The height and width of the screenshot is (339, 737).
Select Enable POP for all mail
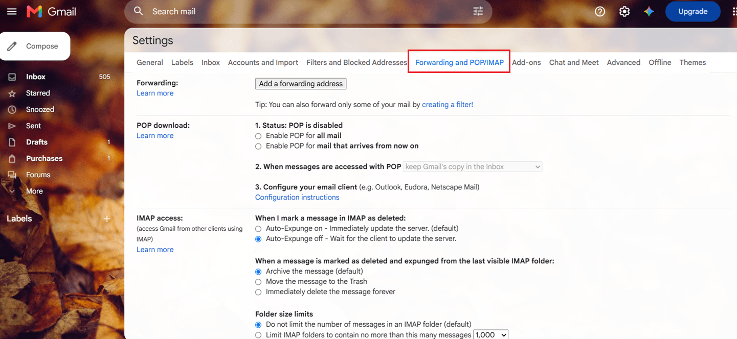click(258, 136)
